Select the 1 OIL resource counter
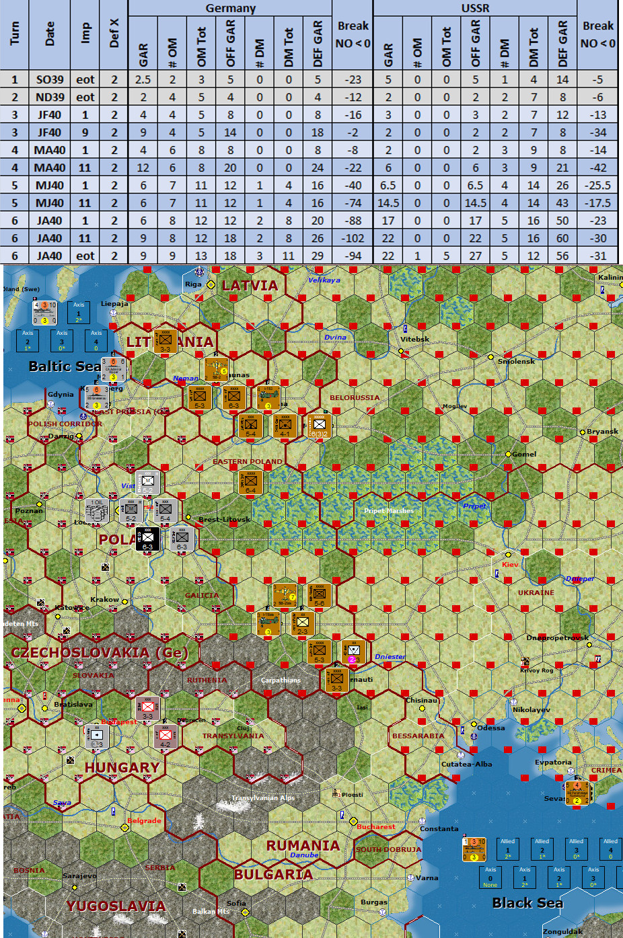Image resolution: width=623 pixels, height=938 pixels. tap(98, 511)
